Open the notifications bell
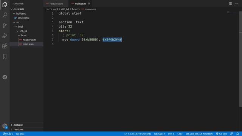Viewport: 242px width, 136px height. point(237,134)
